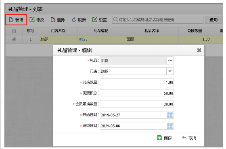Uncheck the checkbox for row 1 总部
The height and width of the screenshot is (149, 226).
[x=14, y=39]
